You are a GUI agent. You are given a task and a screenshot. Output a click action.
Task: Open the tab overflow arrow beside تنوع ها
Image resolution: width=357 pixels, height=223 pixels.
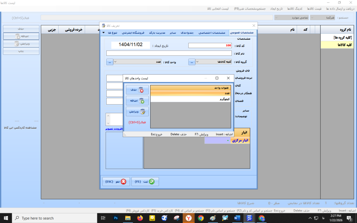(104, 33)
